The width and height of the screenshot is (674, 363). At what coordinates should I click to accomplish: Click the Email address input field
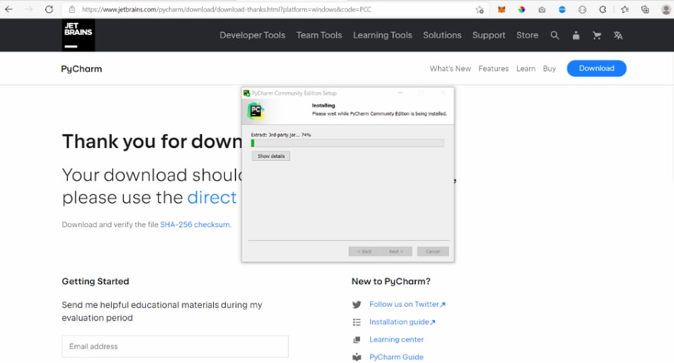pos(175,346)
